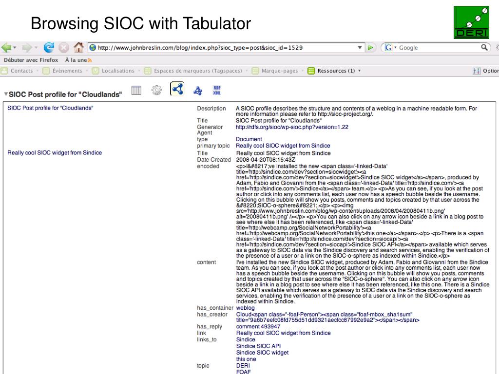Click the blue N3 triangle view icon
Viewport: 499px width, 374px height.
pyautogui.click(x=198, y=91)
